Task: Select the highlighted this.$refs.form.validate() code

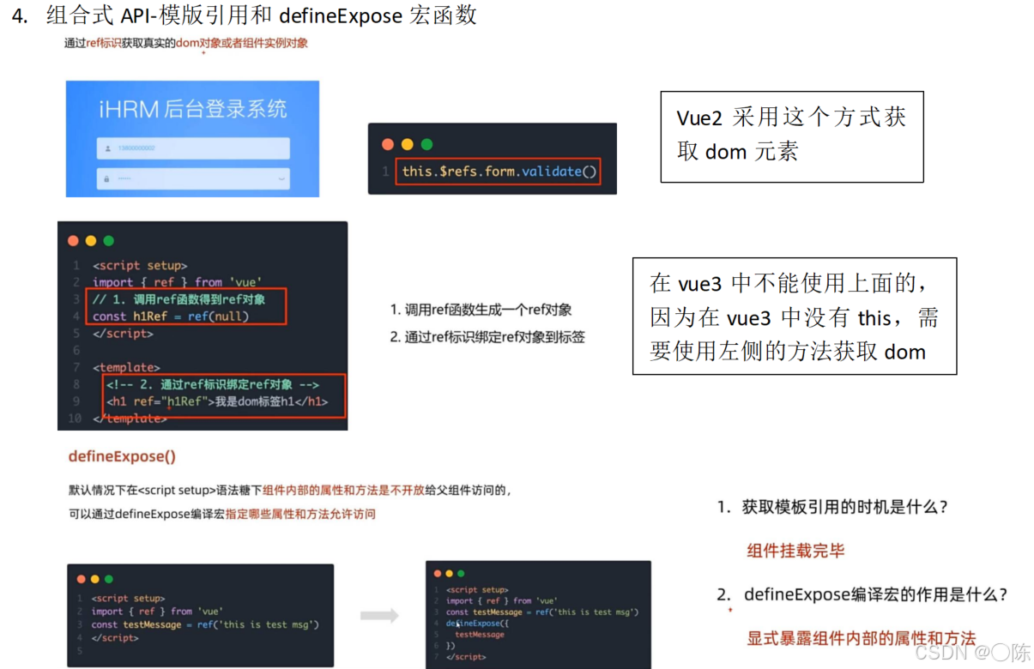Action: [x=499, y=171]
